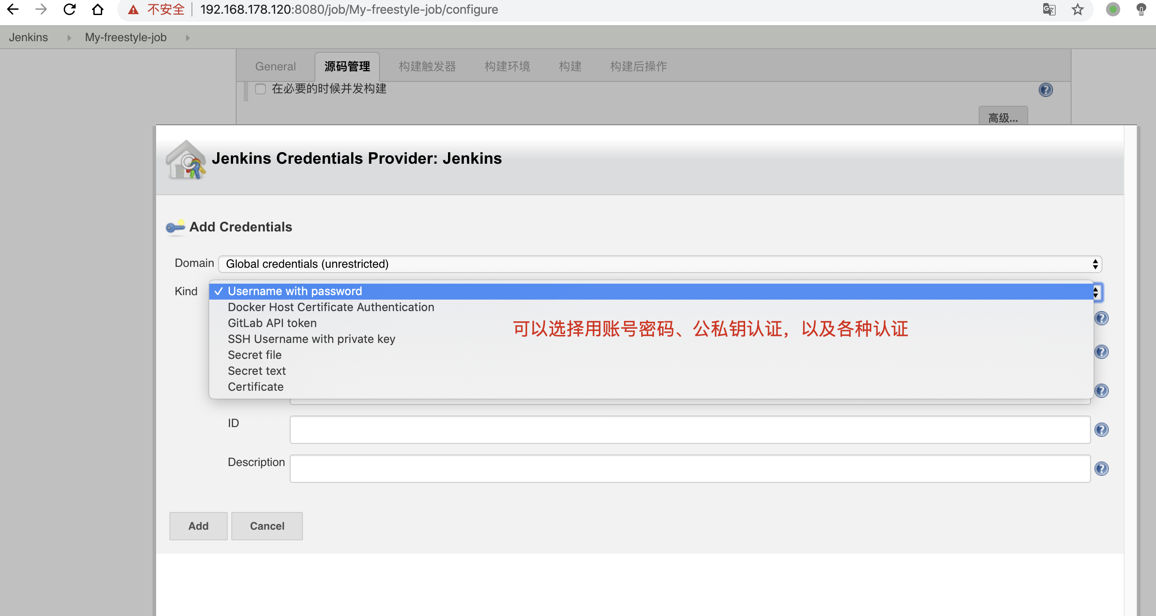Enable concurrent builds checkbox (在必要的时候并发构建)
Screen dimensions: 1156x616
click(x=260, y=89)
